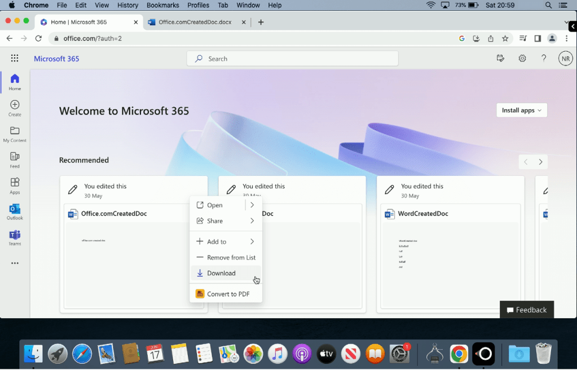This screenshot has height=370, width=577.
Task: Open the Feed in left sidebar
Action: click(x=15, y=160)
